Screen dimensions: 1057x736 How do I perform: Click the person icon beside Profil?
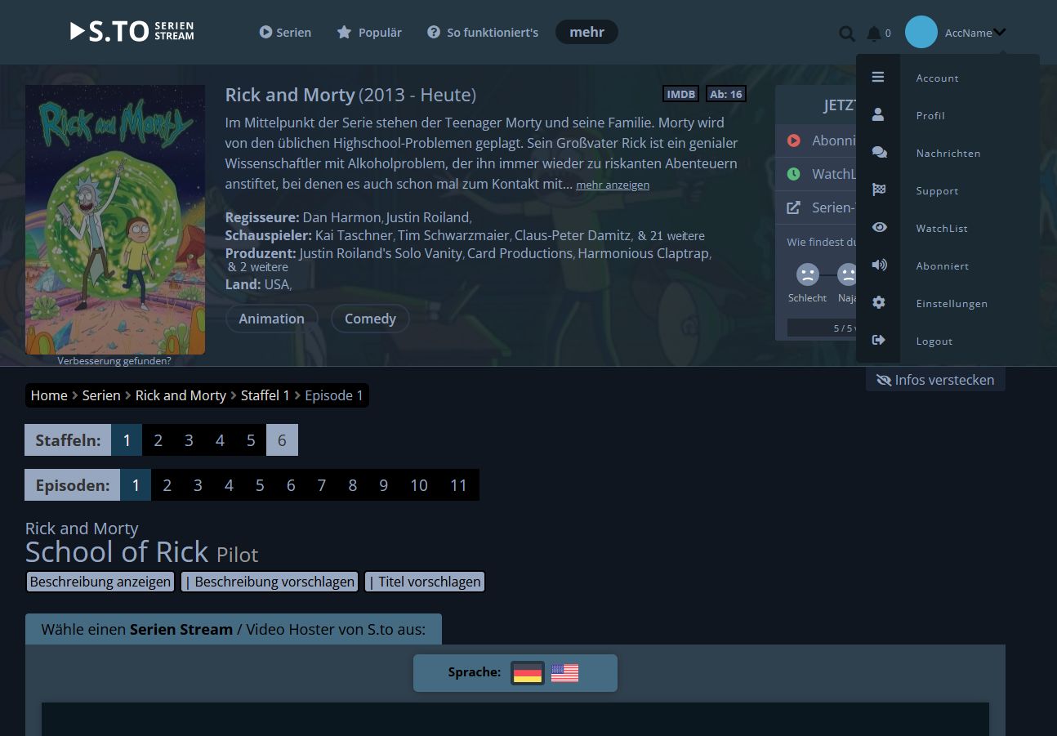[878, 115]
